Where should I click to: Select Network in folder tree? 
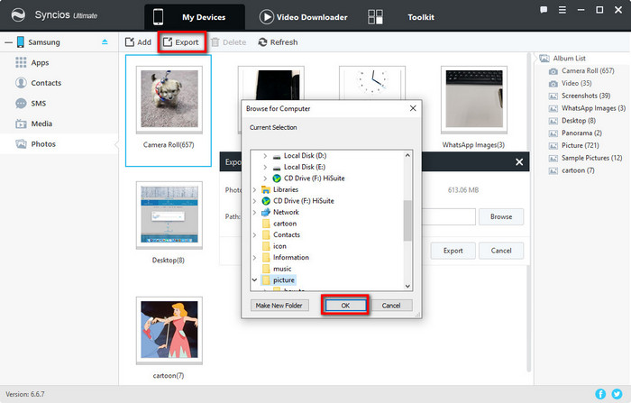click(x=286, y=212)
